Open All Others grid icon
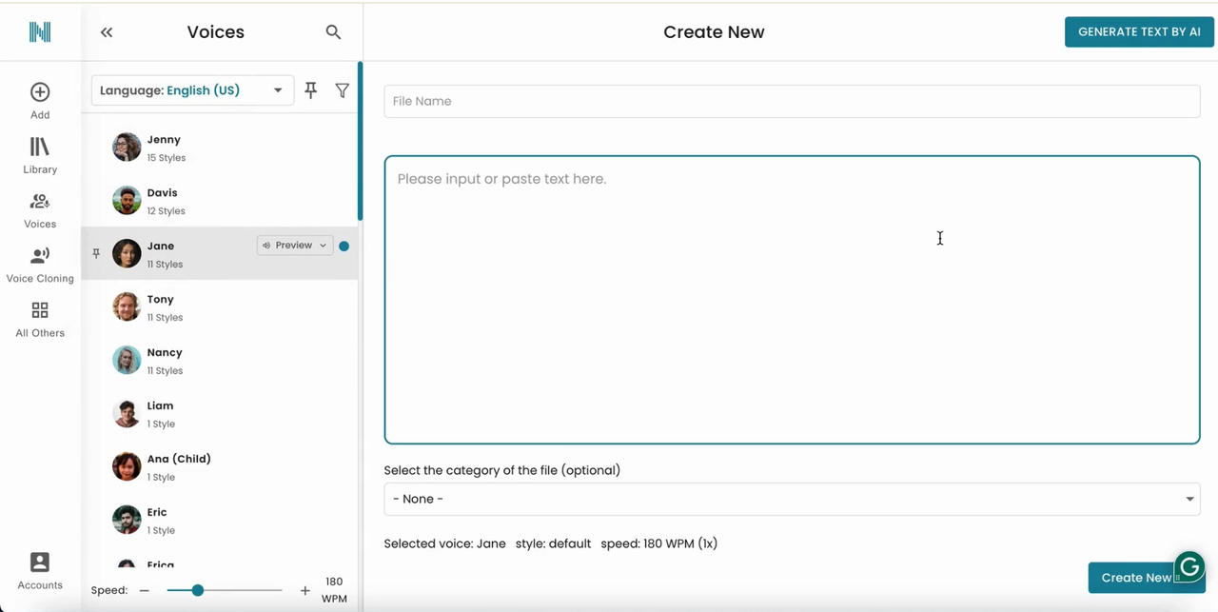The height and width of the screenshot is (612, 1218). (x=40, y=310)
